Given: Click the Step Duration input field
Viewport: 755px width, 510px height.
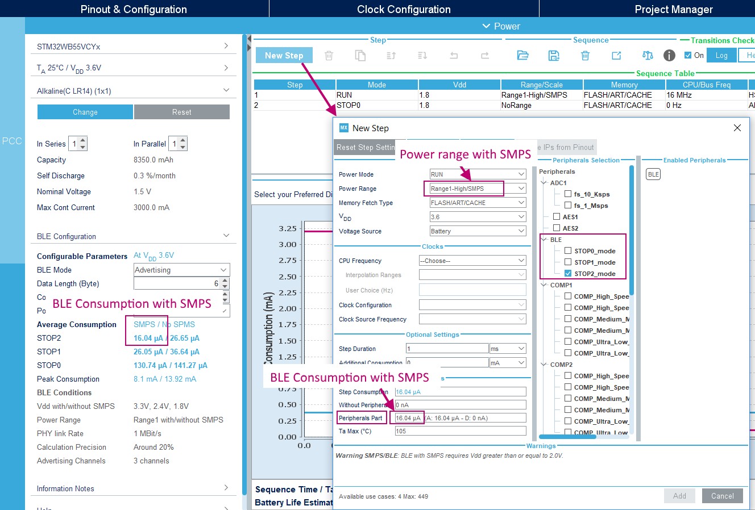Looking at the screenshot, I should (x=447, y=349).
